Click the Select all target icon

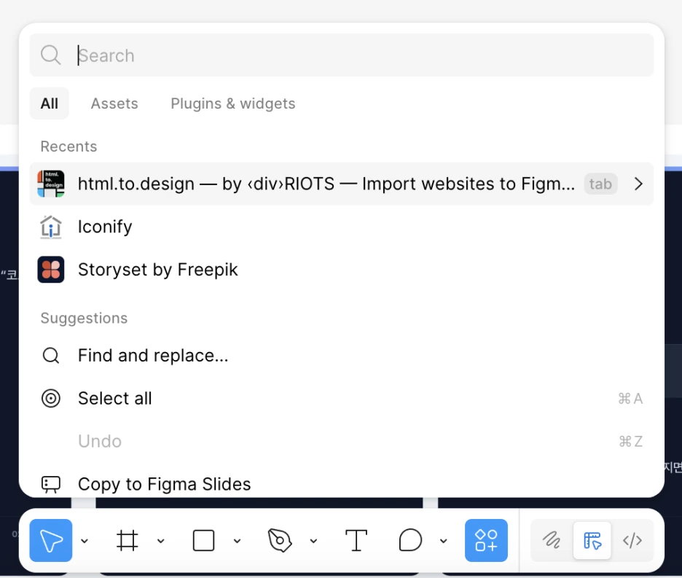point(51,398)
